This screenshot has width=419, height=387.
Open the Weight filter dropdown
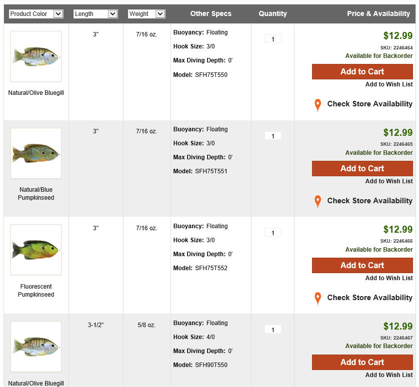146,14
